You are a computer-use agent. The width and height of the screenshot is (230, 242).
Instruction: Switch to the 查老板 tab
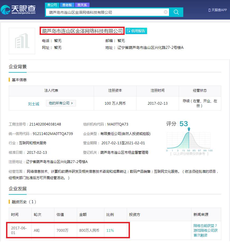(x=67, y=5)
